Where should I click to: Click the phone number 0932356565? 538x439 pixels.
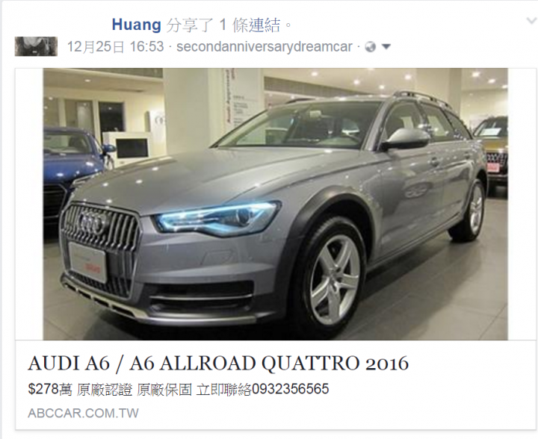[290, 389]
